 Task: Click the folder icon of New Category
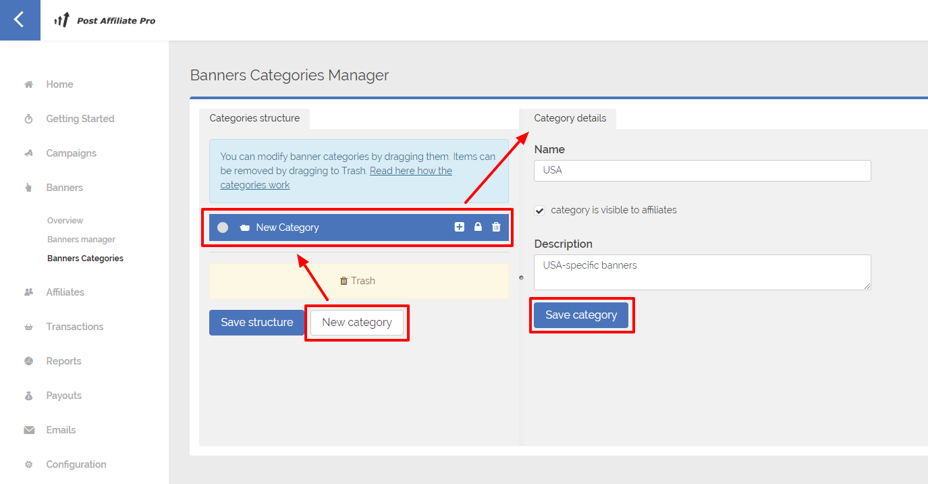pyautogui.click(x=244, y=227)
